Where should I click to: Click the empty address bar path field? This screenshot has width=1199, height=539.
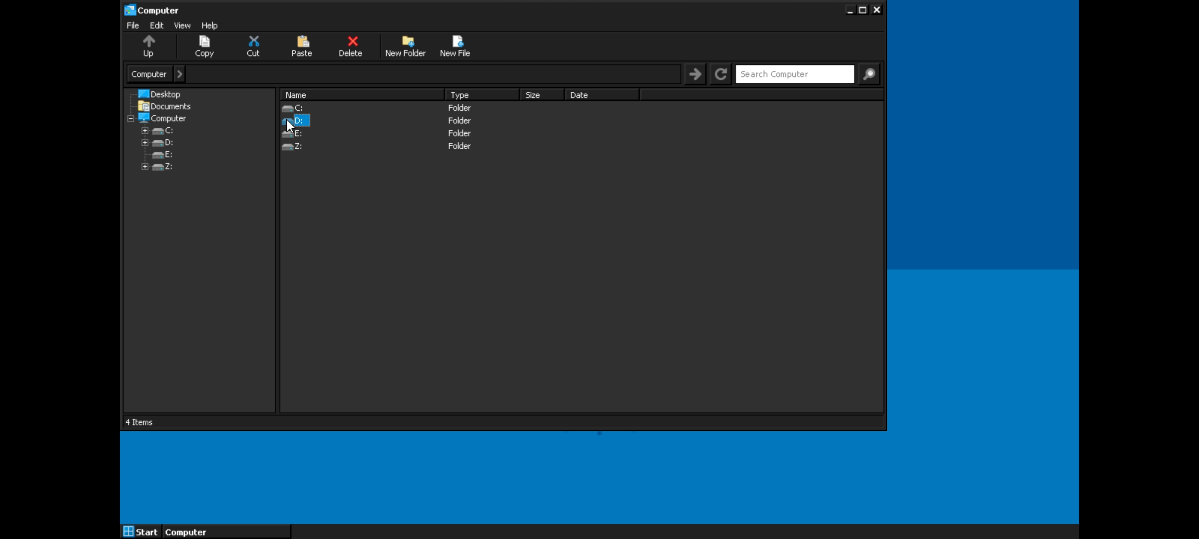pos(433,74)
